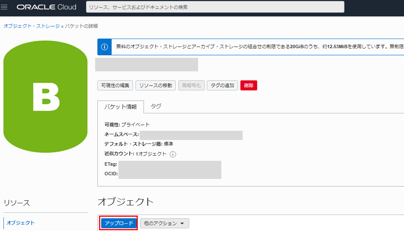The width and height of the screenshot is (404, 231).
Task: Open the オブジェクト・ストレージ breadcrumb link
Action: click(32, 26)
